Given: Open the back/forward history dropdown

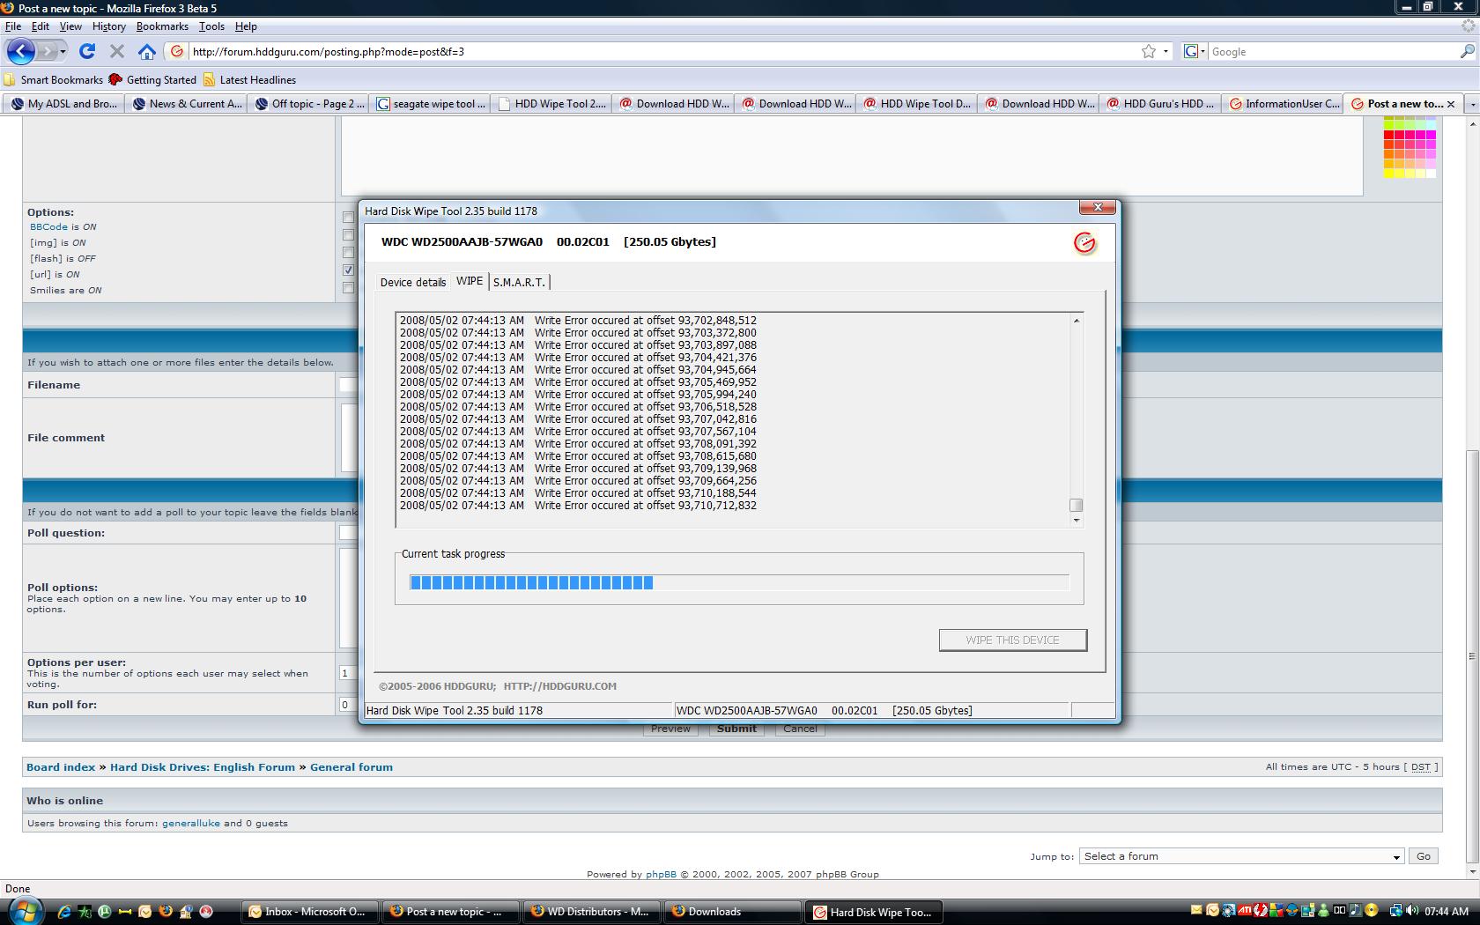Looking at the screenshot, I should tap(63, 51).
